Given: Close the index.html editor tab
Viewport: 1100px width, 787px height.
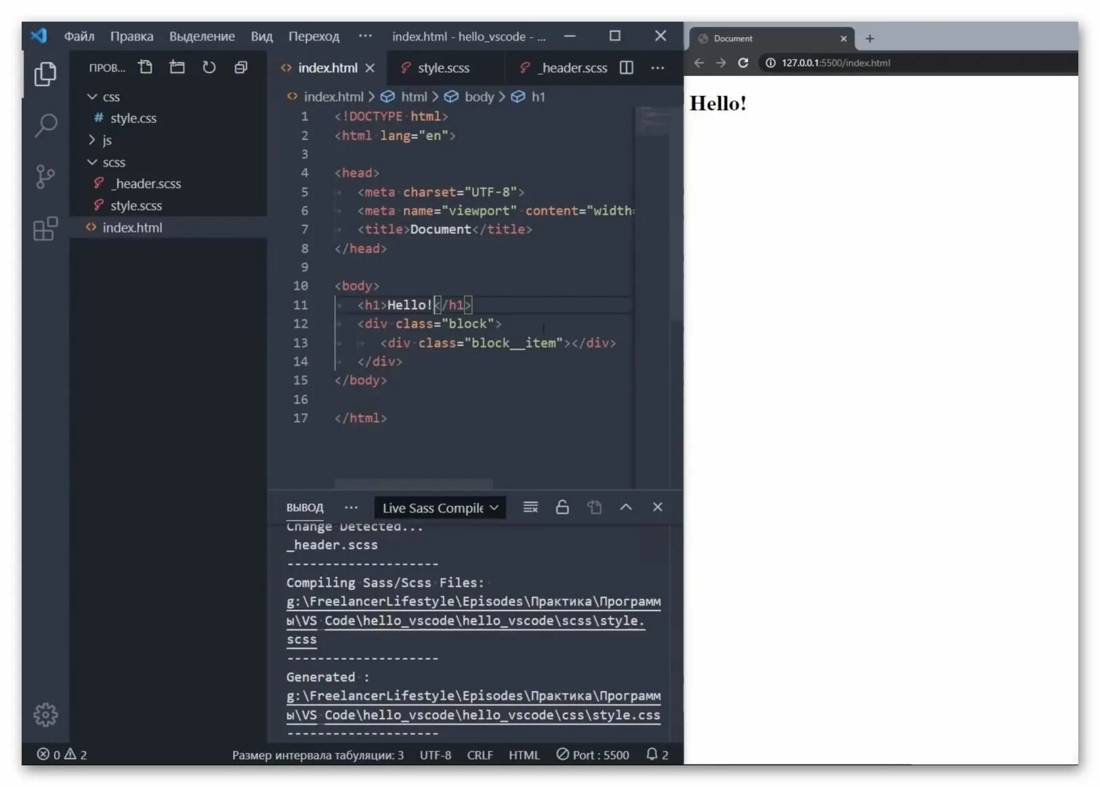Looking at the screenshot, I should point(370,68).
